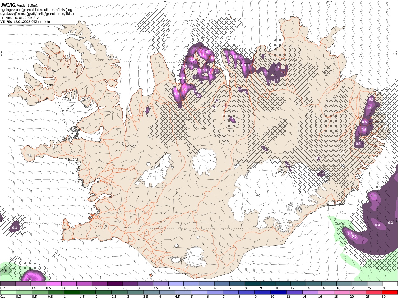The image size is (398, 299).
Task: Click the 'VT: Fös. 17.01.2025 07Z (+10 h)' line
Action: (25, 22)
